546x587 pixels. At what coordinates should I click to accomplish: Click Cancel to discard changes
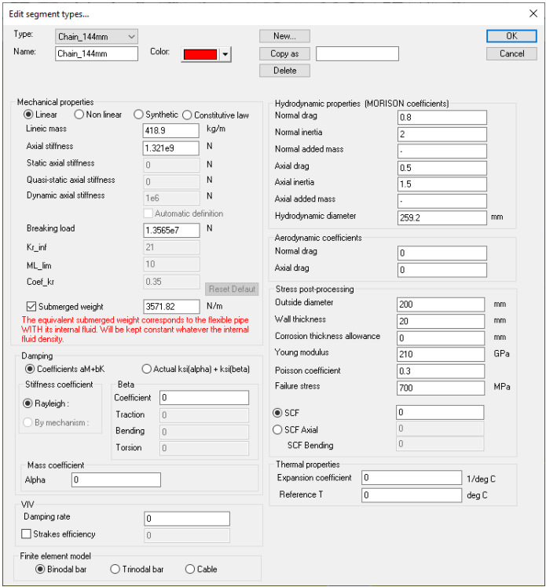point(511,53)
